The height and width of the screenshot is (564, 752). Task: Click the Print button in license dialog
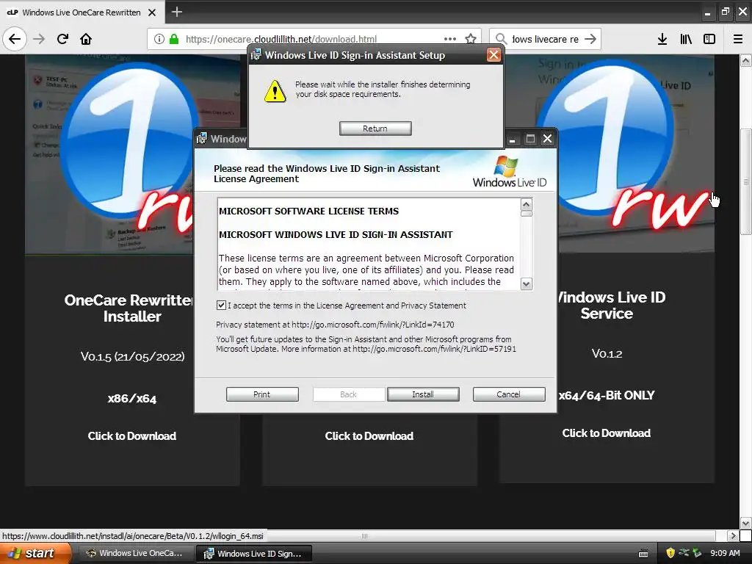pyautogui.click(x=262, y=394)
